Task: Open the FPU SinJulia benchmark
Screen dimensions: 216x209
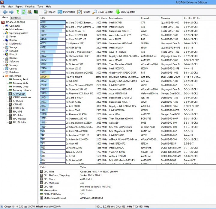Action: [x=17, y=122]
